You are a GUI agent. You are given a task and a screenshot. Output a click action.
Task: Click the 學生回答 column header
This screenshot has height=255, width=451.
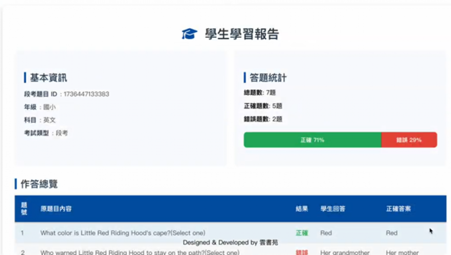[x=333, y=209]
